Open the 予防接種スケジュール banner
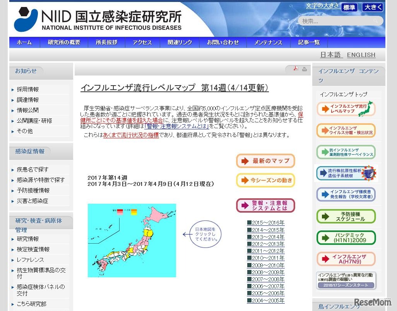Viewport: 397px width, 311px height. [346, 216]
